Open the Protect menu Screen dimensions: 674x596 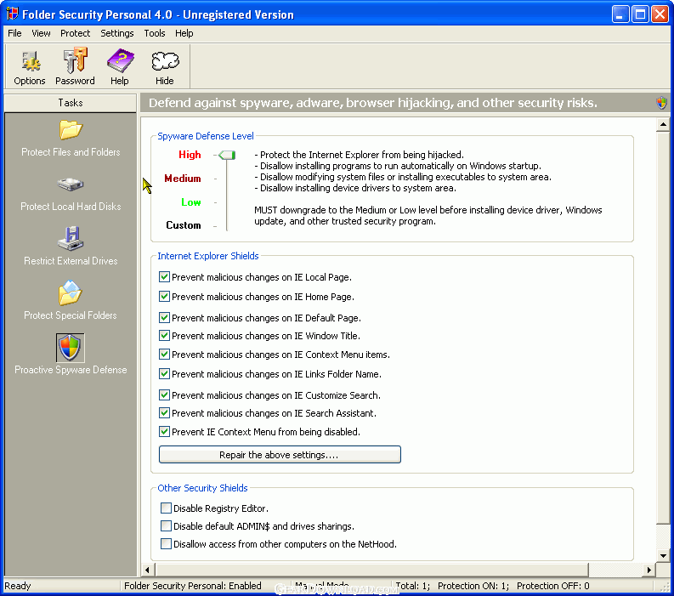coord(76,33)
